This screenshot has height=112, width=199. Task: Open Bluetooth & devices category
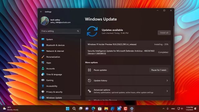pyautogui.click(x=60, y=45)
